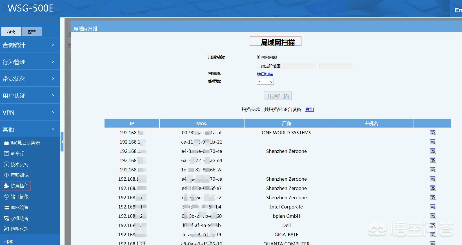Open 技术支持 technical support
Viewport: 462px width, 245px height.
pyautogui.click(x=16, y=164)
